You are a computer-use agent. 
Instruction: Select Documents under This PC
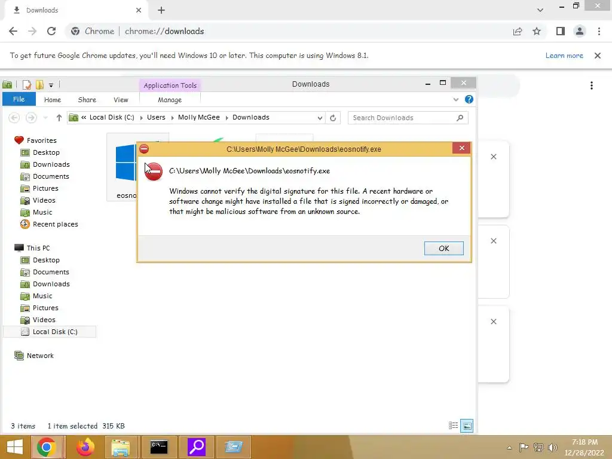51,272
